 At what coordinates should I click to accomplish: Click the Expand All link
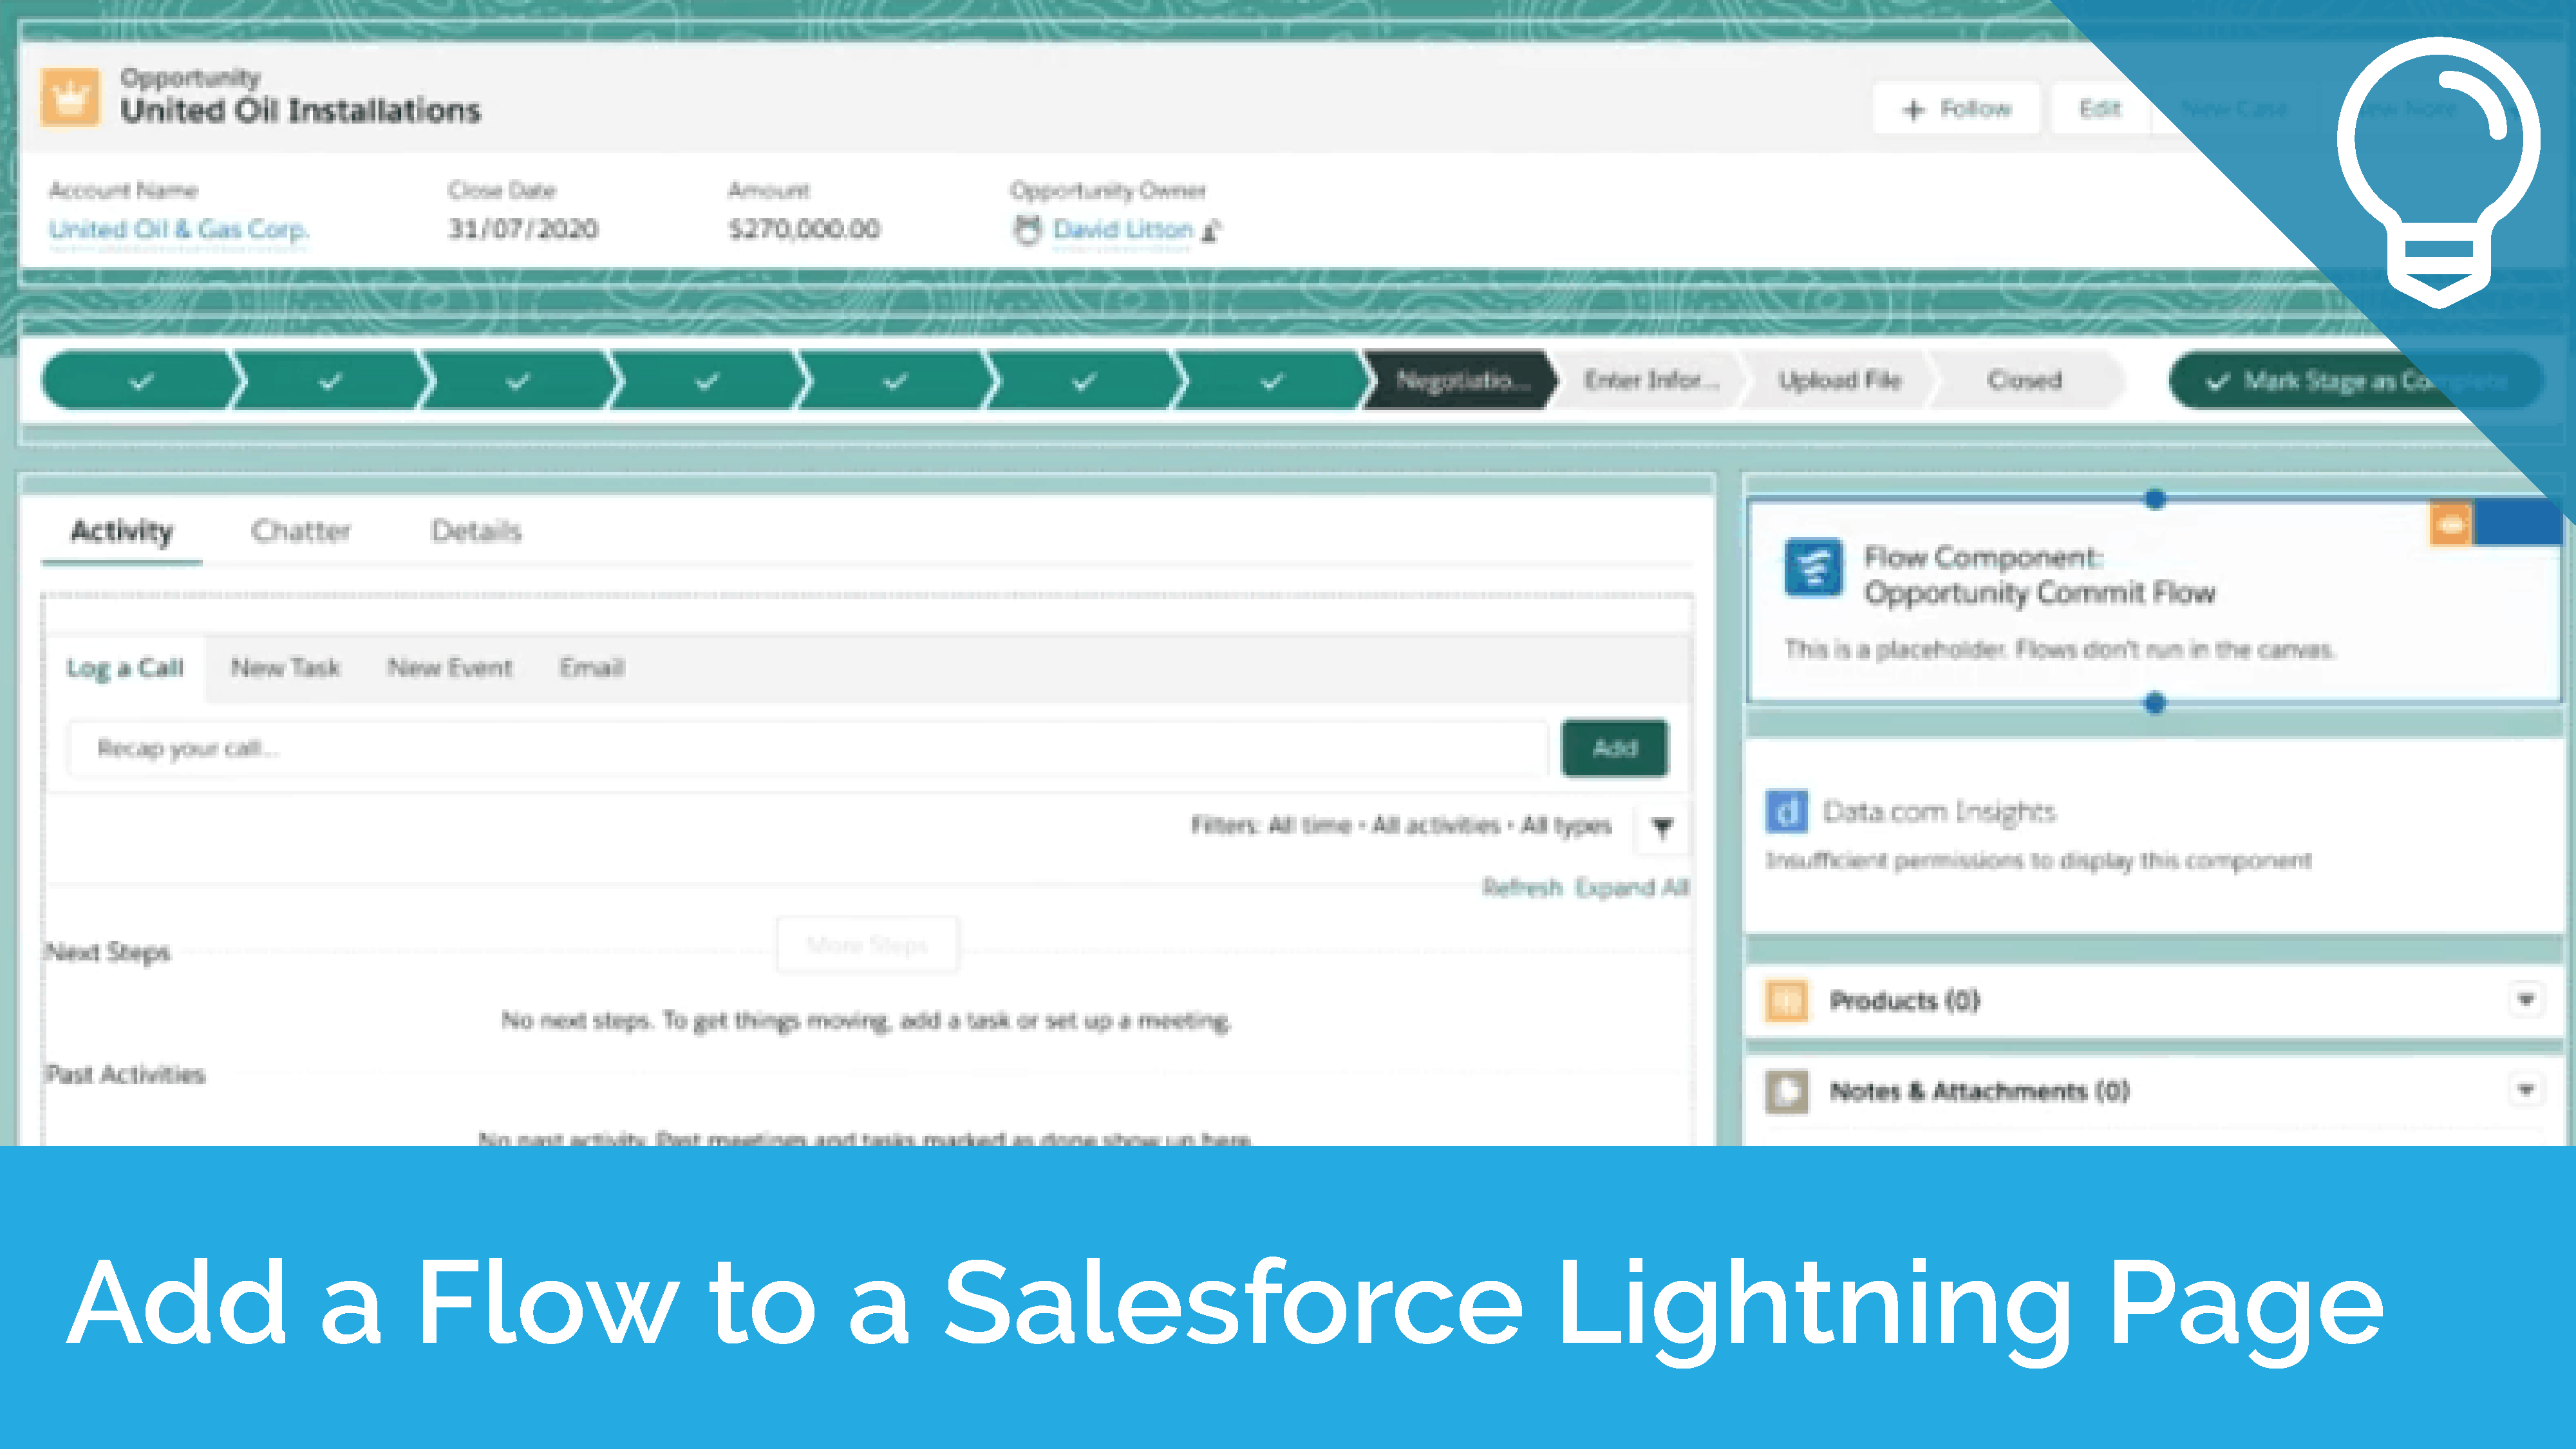1632,888
